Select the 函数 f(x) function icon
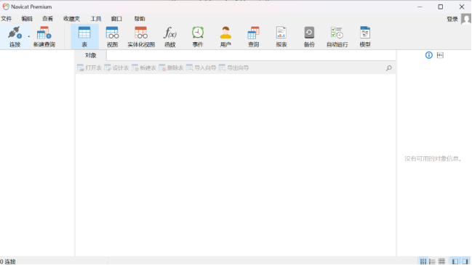The height and width of the screenshot is (265, 472). click(169, 36)
